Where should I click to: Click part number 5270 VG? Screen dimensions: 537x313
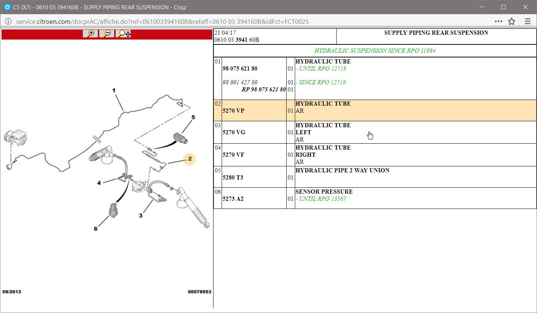(234, 132)
